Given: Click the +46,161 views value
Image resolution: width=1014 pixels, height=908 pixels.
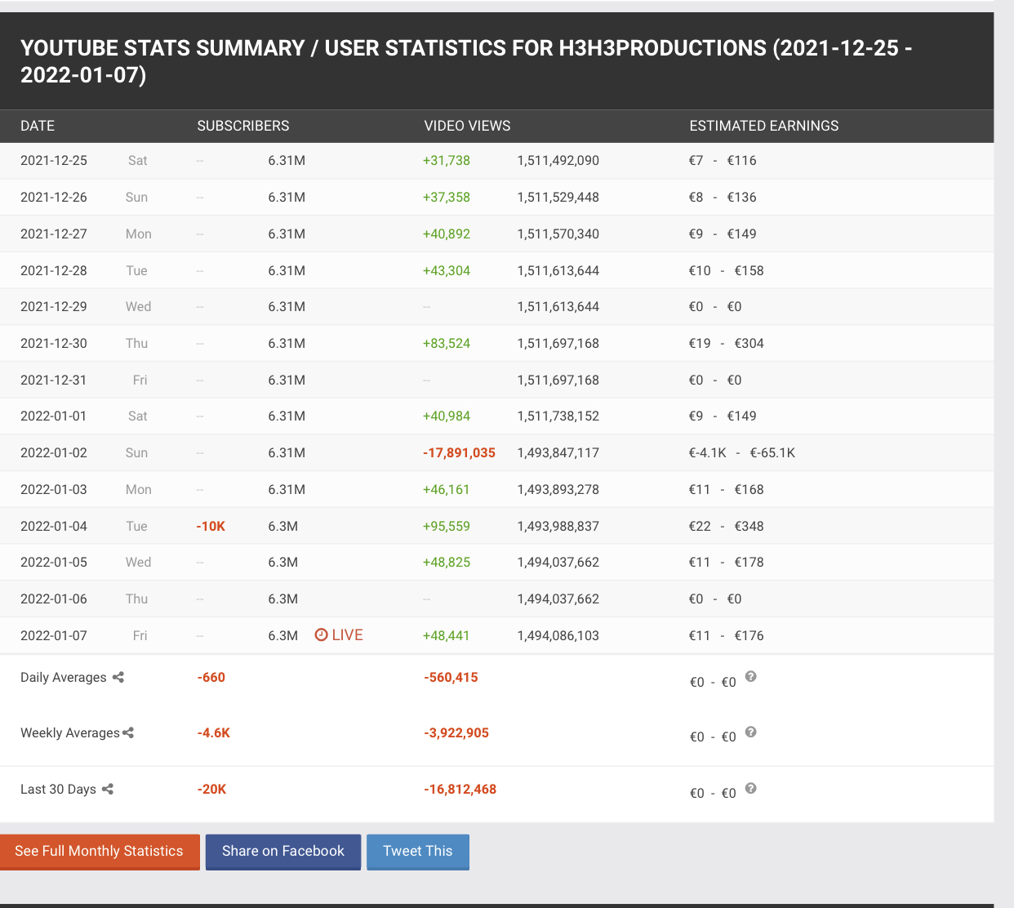Looking at the screenshot, I should pyautogui.click(x=447, y=490).
